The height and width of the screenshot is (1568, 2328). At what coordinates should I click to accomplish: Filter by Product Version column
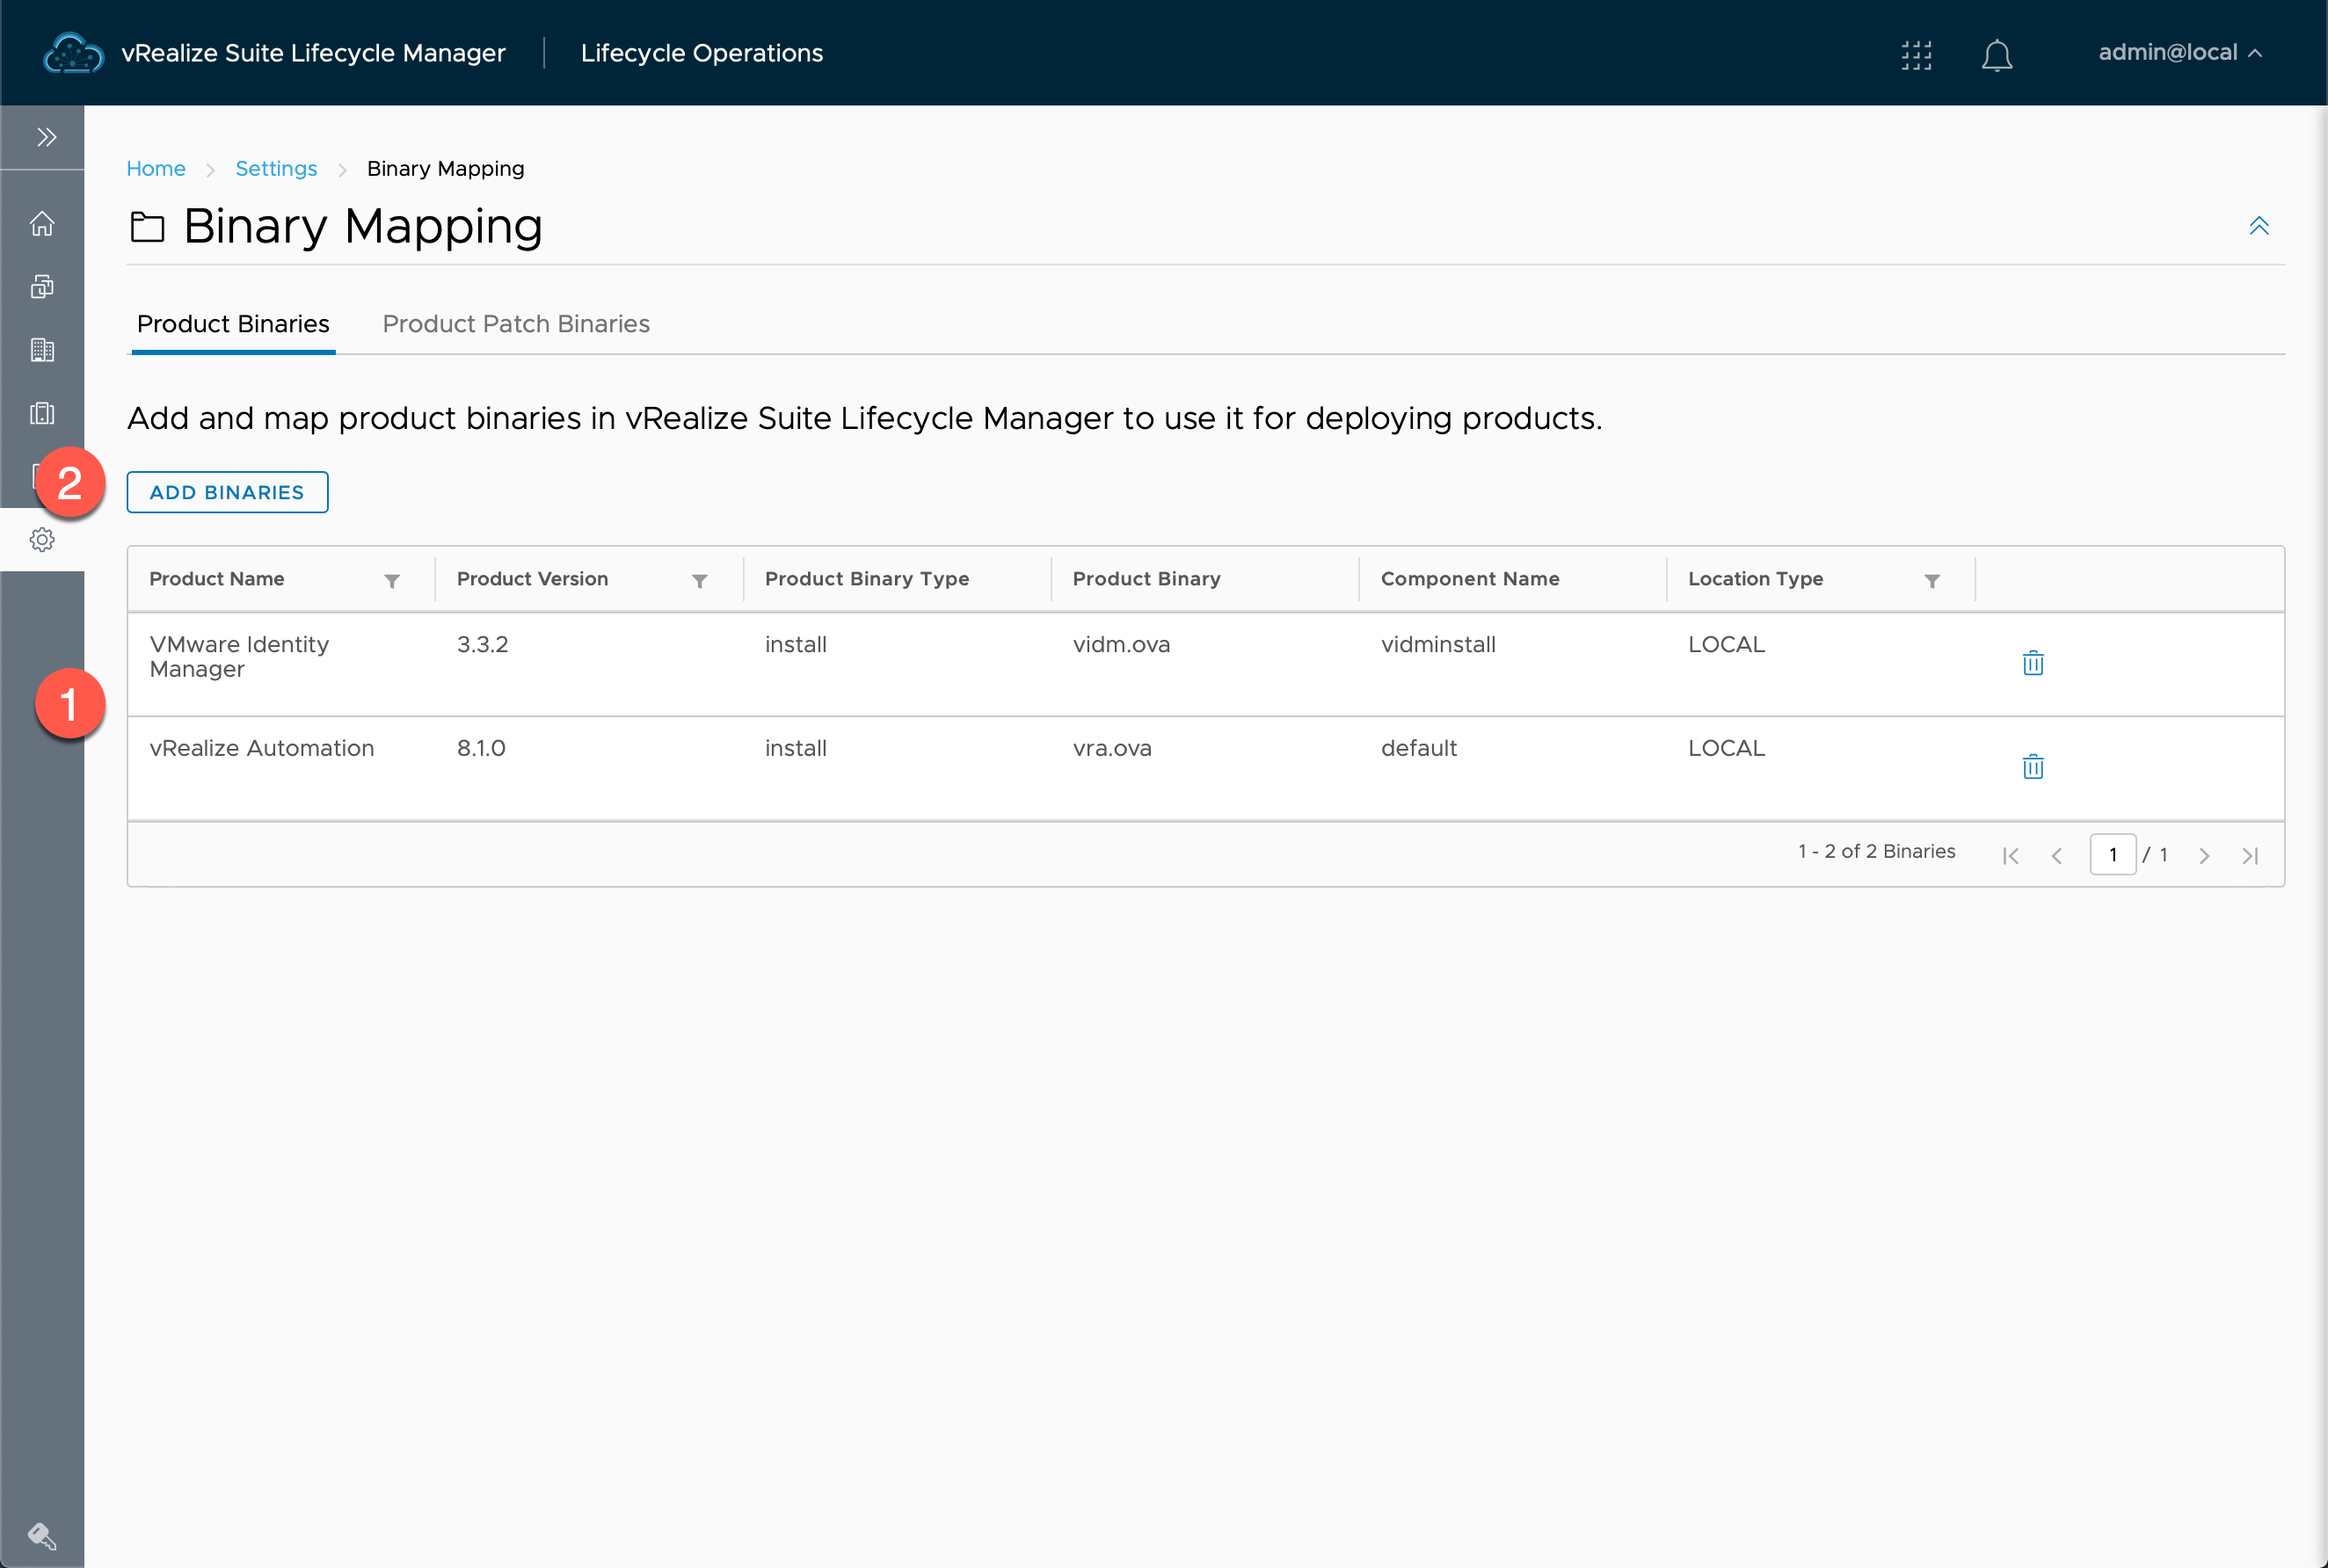[698, 579]
